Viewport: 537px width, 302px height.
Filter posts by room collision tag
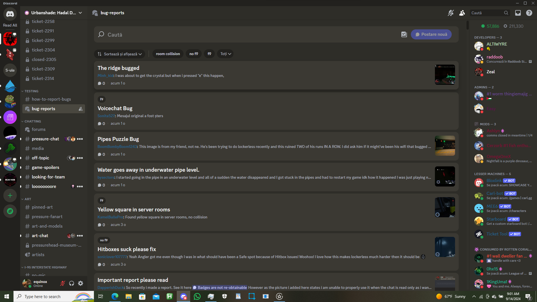168,54
